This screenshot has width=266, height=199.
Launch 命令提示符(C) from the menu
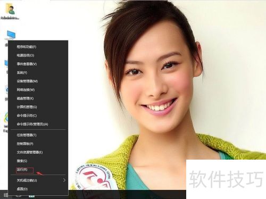coord(27,115)
